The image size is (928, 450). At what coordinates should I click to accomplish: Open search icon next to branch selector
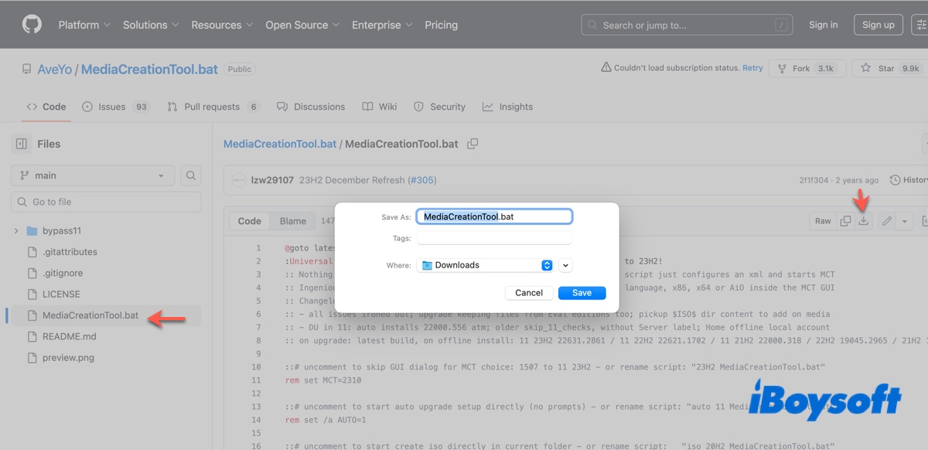coord(190,176)
